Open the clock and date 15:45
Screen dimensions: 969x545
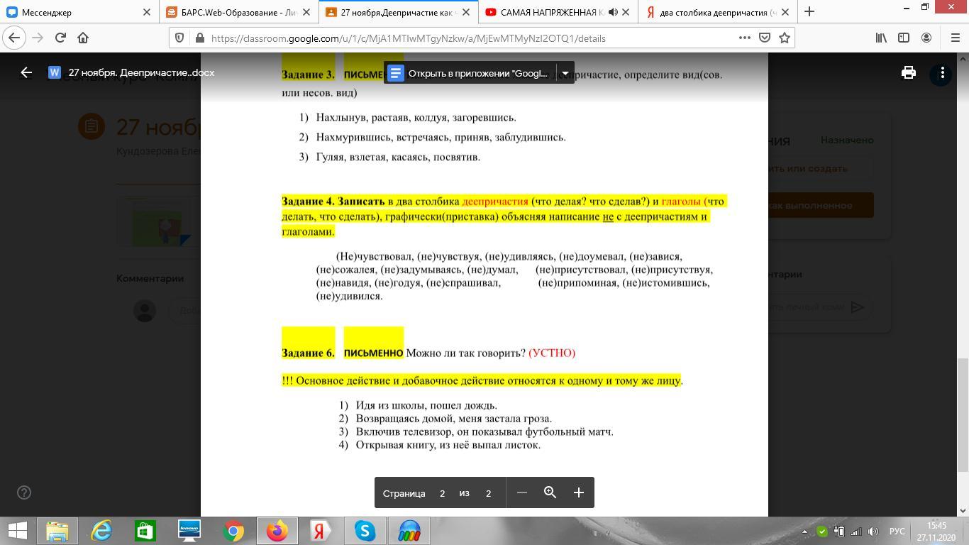point(936,532)
